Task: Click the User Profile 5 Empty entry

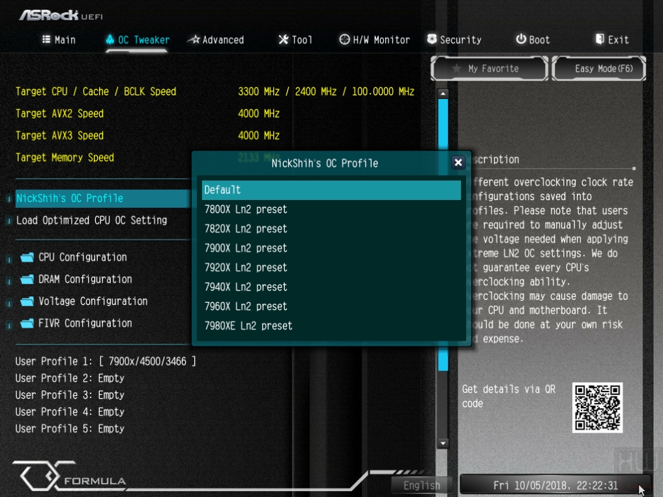Action: coord(70,429)
